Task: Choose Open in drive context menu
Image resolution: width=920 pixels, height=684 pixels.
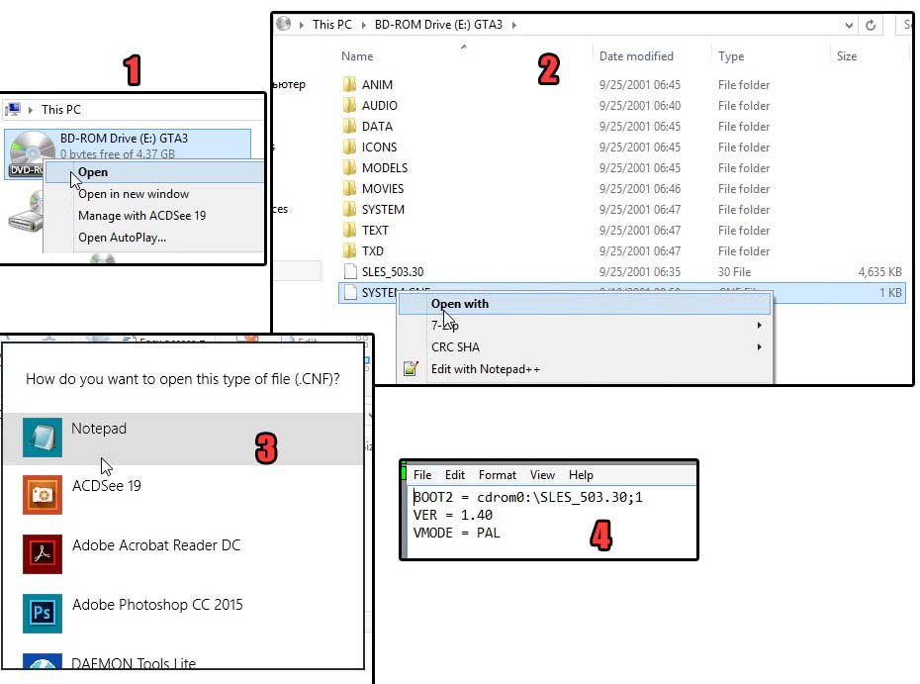Action: (x=154, y=172)
